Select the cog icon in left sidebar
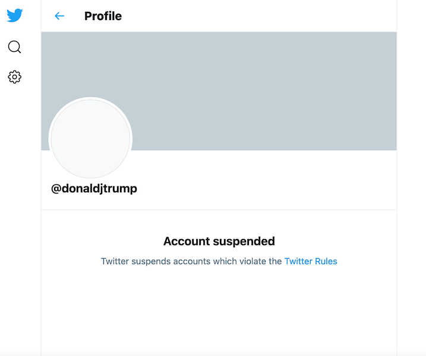 tap(14, 77)
